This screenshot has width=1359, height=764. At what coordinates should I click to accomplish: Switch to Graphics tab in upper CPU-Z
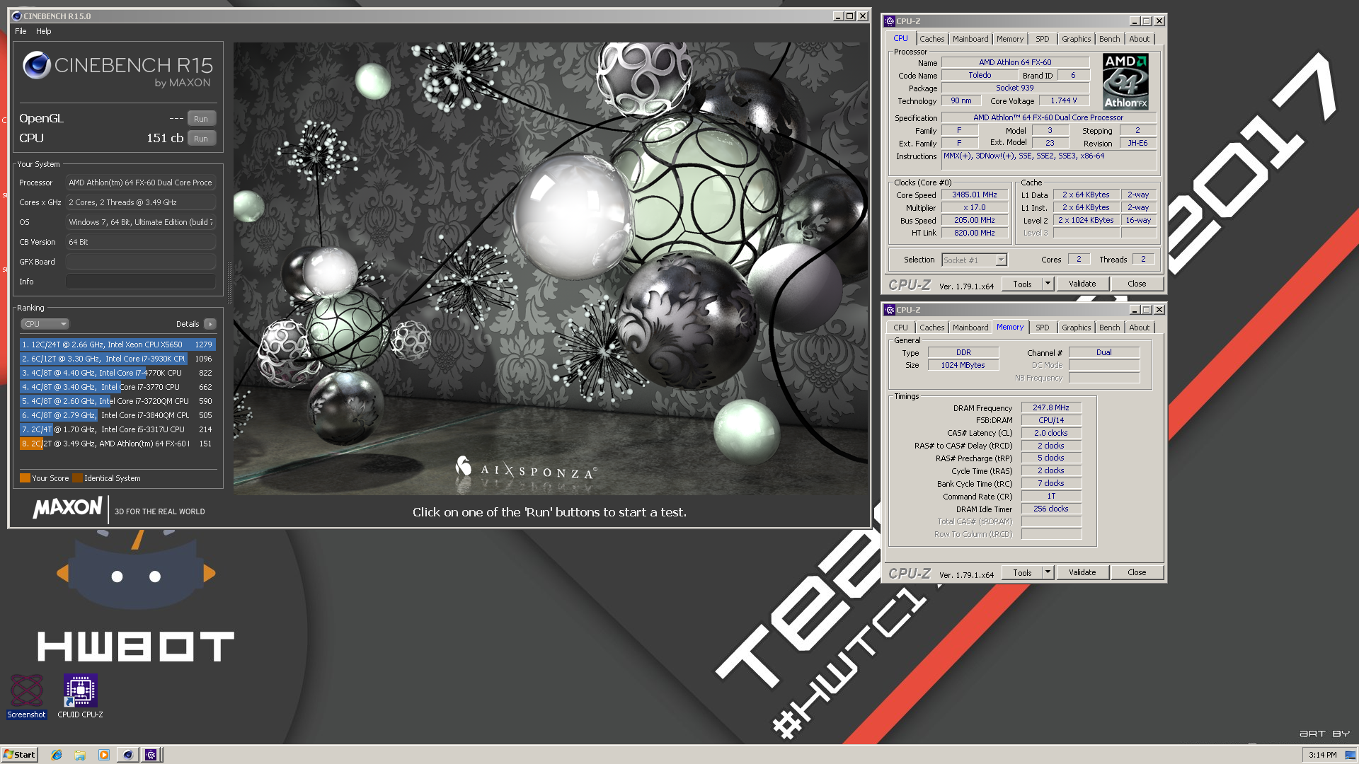1076,39
